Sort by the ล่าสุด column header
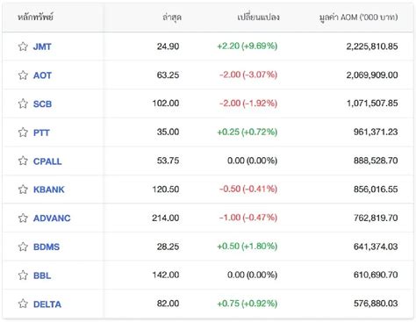Screen dimensions: 416x322 (172, 17)
